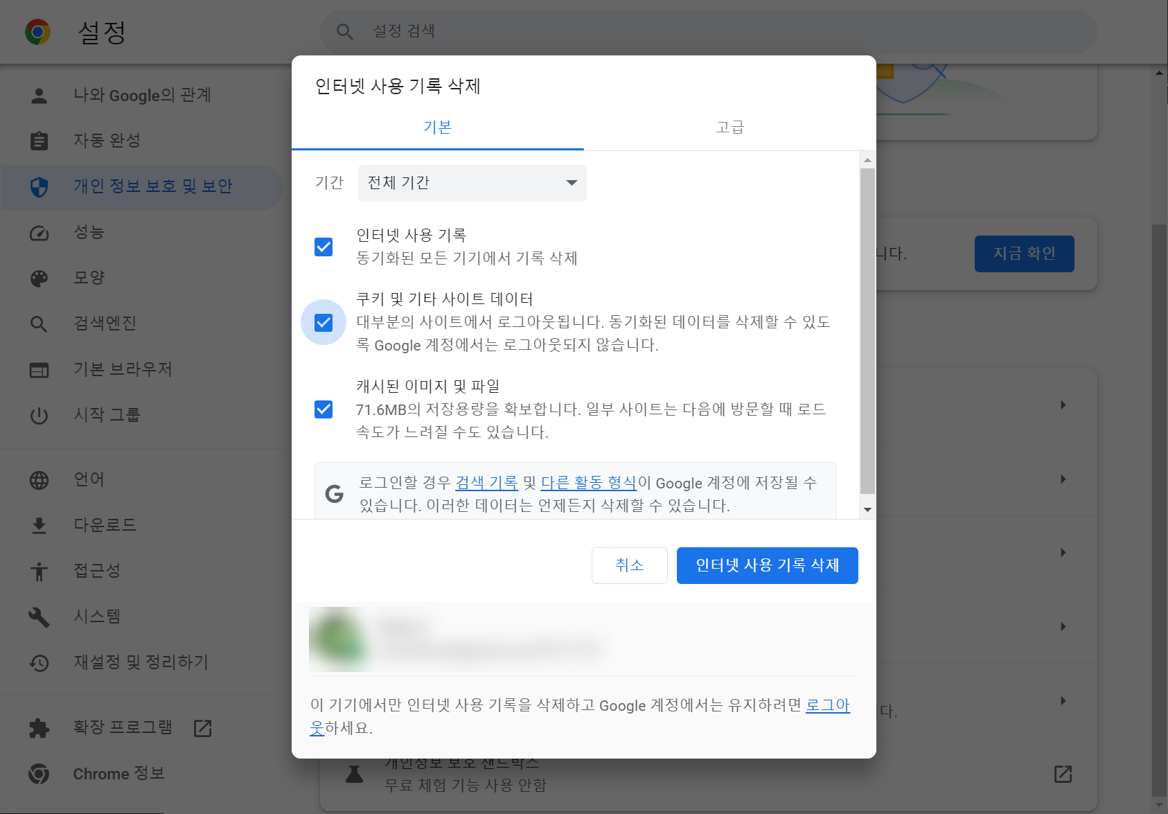Click the Chrome icon for Chrome 정보

point(39,774)
